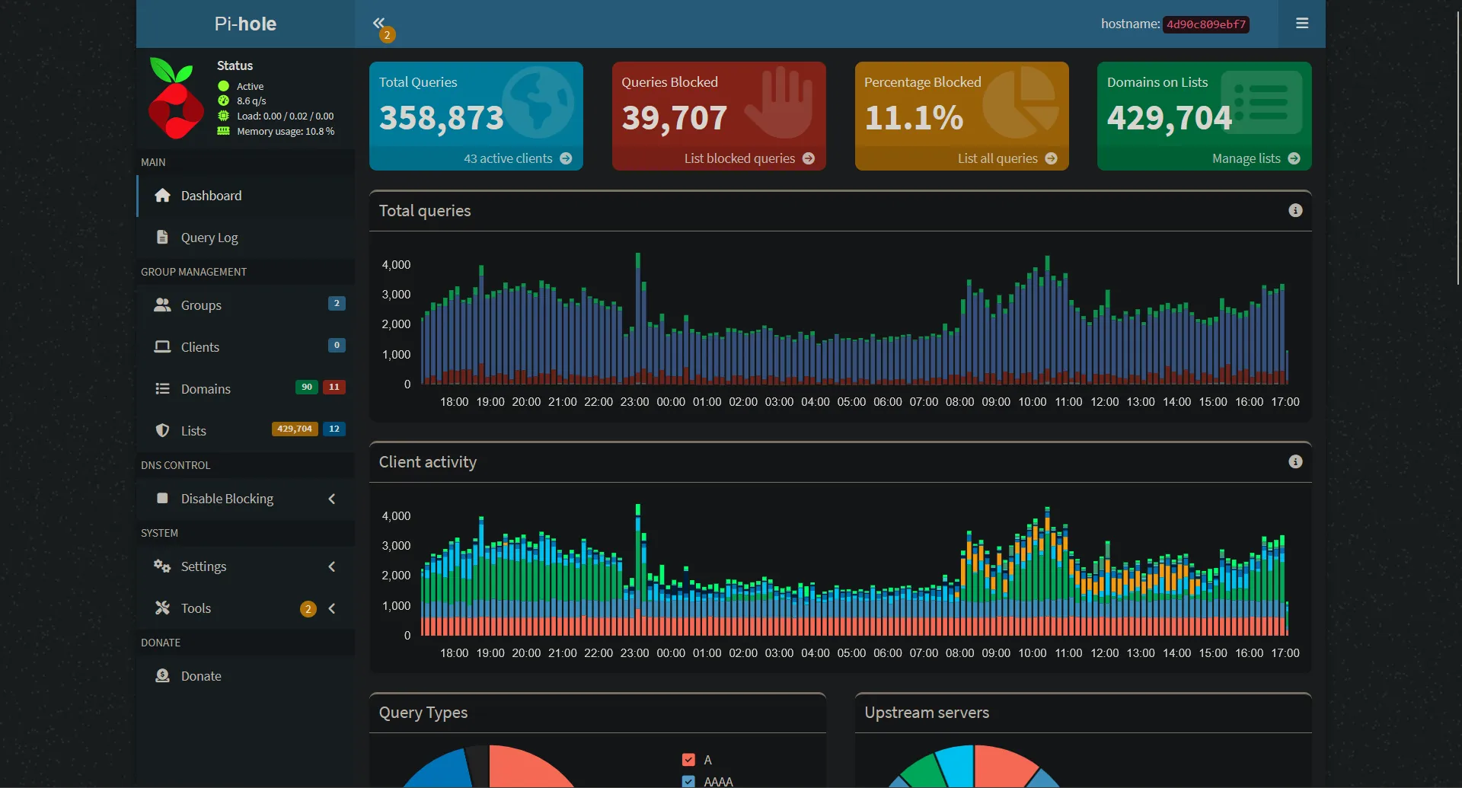Click the Donate icon in sidebar
Viewport: 1462px width, 788px height.
pos(162,676)
